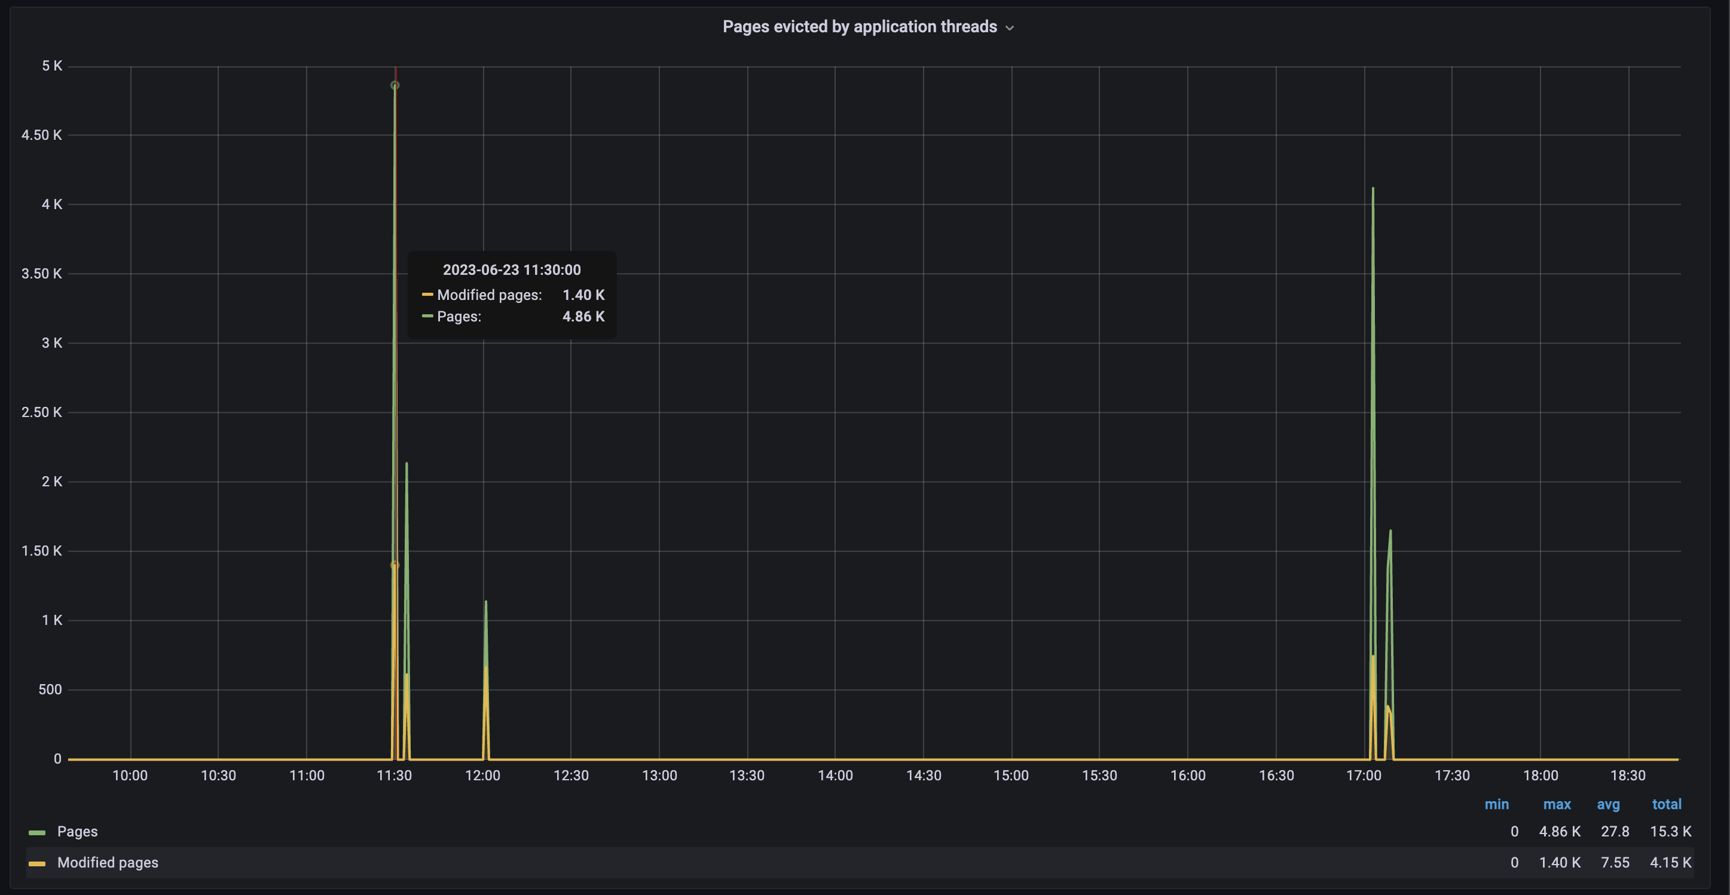The height and width of the screenshot is (895, 1730).
Task: Sort legend by avg column
Action: point(1608,804)
